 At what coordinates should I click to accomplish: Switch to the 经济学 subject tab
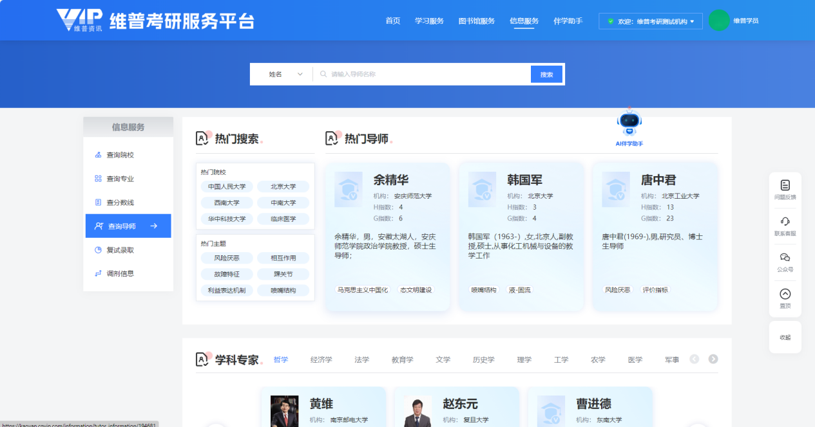[321, 360]
